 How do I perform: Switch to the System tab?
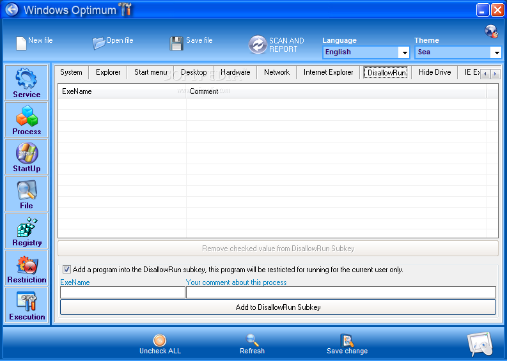pyautogui.click(x=71, y=72)
